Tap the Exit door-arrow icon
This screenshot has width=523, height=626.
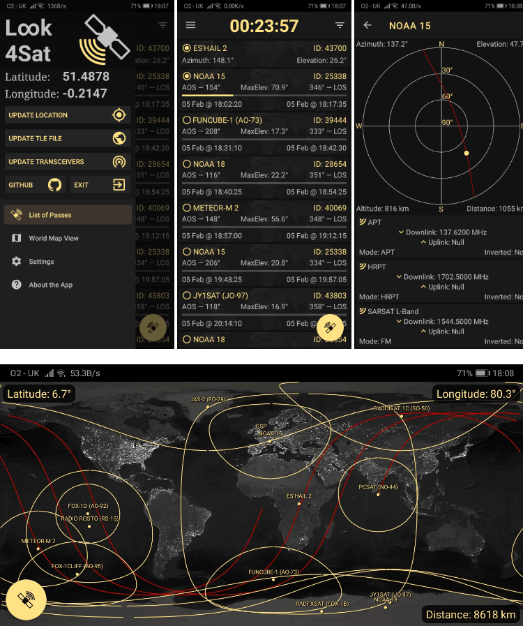(119, 185)
